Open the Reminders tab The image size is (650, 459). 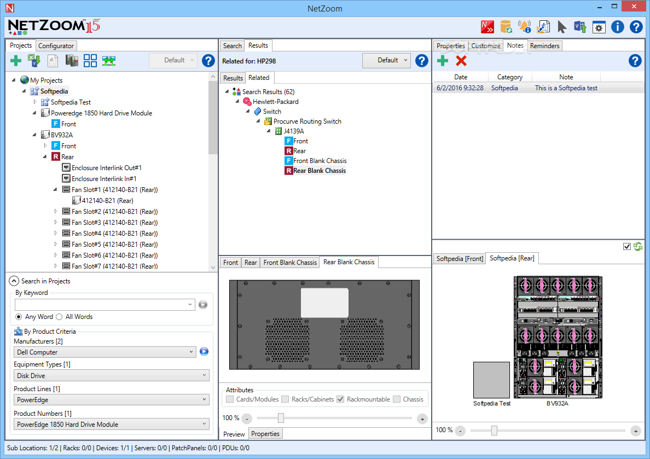(x=544, y=46)
